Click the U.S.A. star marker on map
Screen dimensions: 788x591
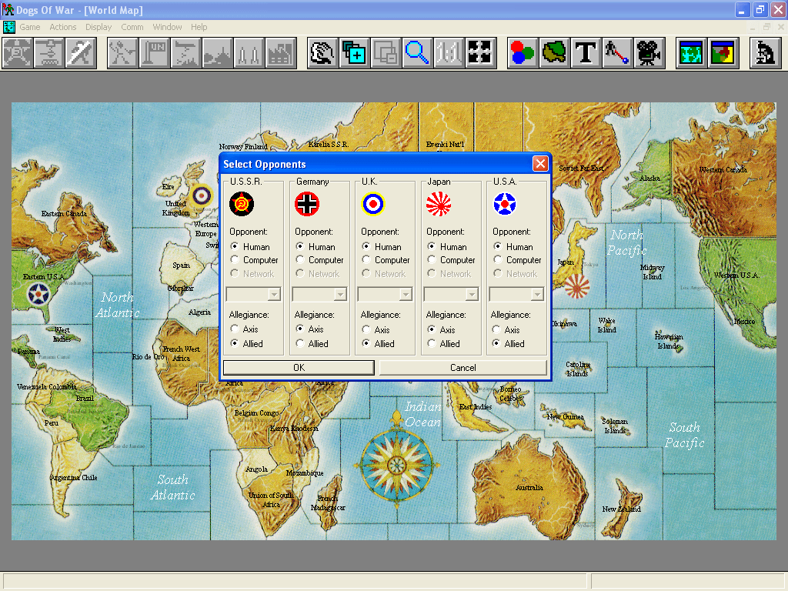click(38, 295)
